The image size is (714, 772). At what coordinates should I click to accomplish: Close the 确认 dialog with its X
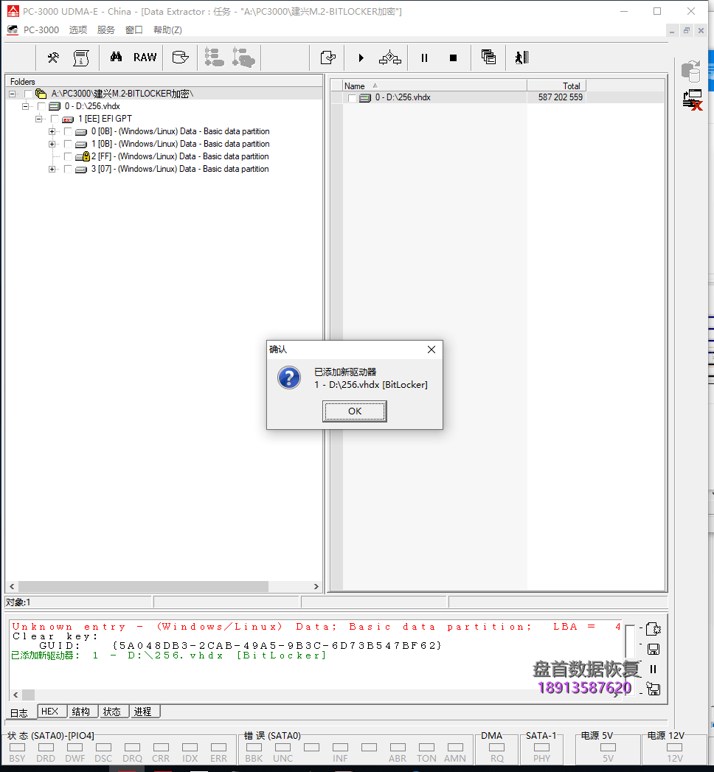click(431, 350)
